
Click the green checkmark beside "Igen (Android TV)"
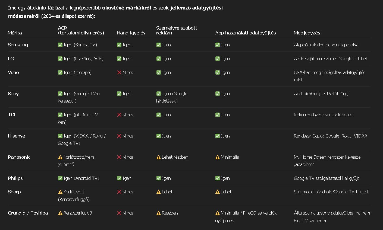coord(60,178)
